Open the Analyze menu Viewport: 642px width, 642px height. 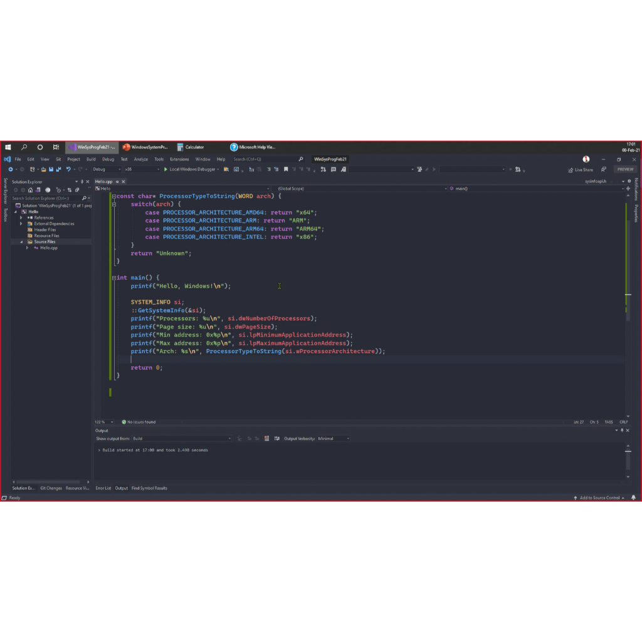[141, 159]
